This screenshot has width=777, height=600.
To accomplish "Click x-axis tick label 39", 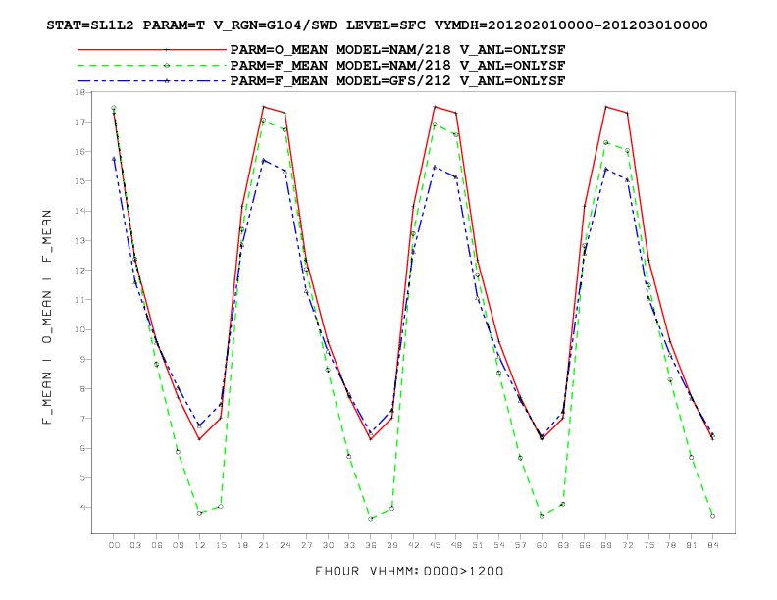I will pyautogui.click(x=391, y=545).
